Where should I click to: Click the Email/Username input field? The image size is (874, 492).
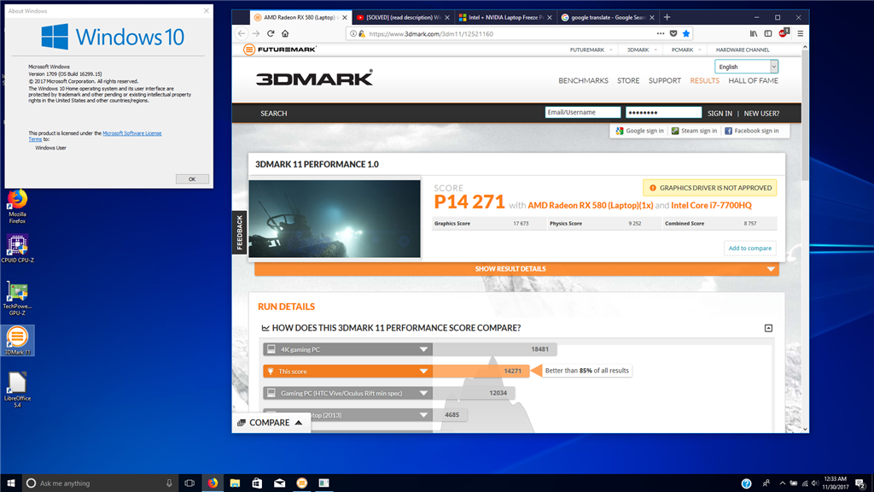(582, 112)
